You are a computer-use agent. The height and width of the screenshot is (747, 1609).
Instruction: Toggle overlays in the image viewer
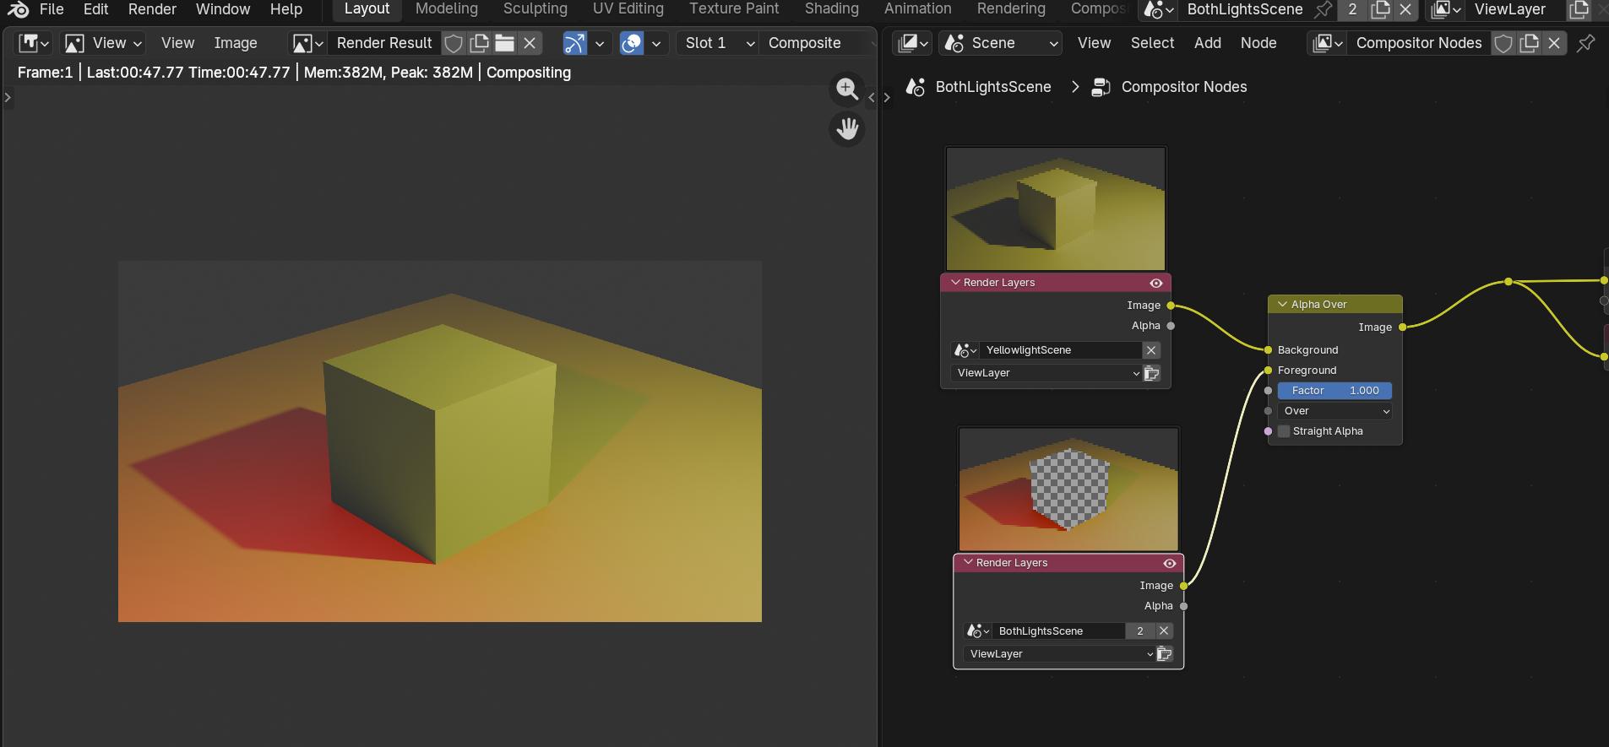(632, 43)
